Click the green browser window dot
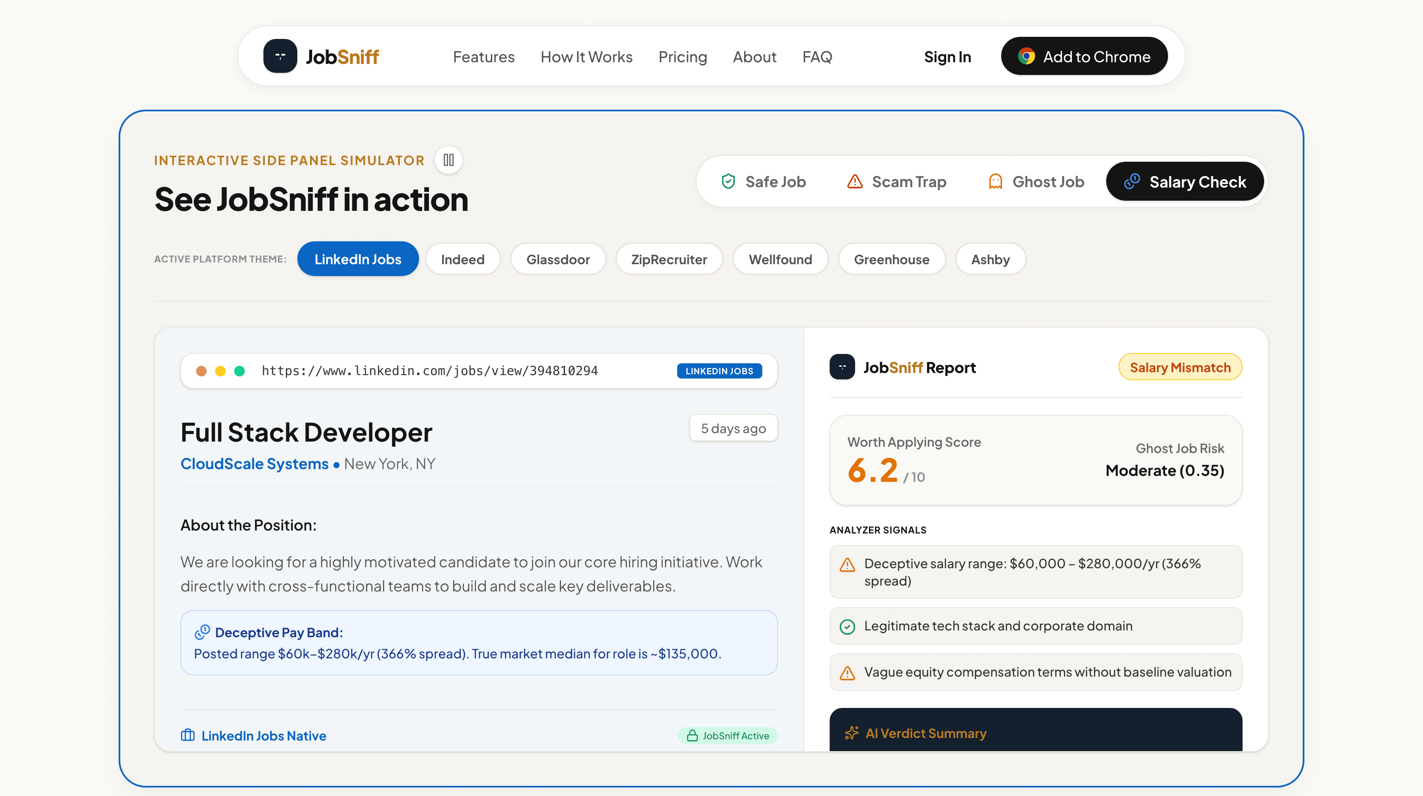The width and height of the screenshot is (1423, 796). point(239,371)
